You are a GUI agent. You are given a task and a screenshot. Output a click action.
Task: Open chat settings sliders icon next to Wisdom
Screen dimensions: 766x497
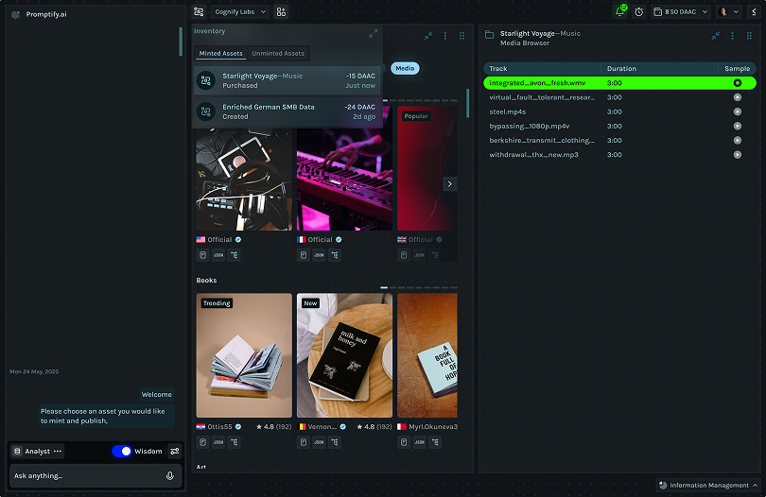(174, 451)
